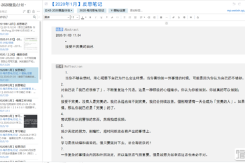Insert a numbered list

coord(130,17)
